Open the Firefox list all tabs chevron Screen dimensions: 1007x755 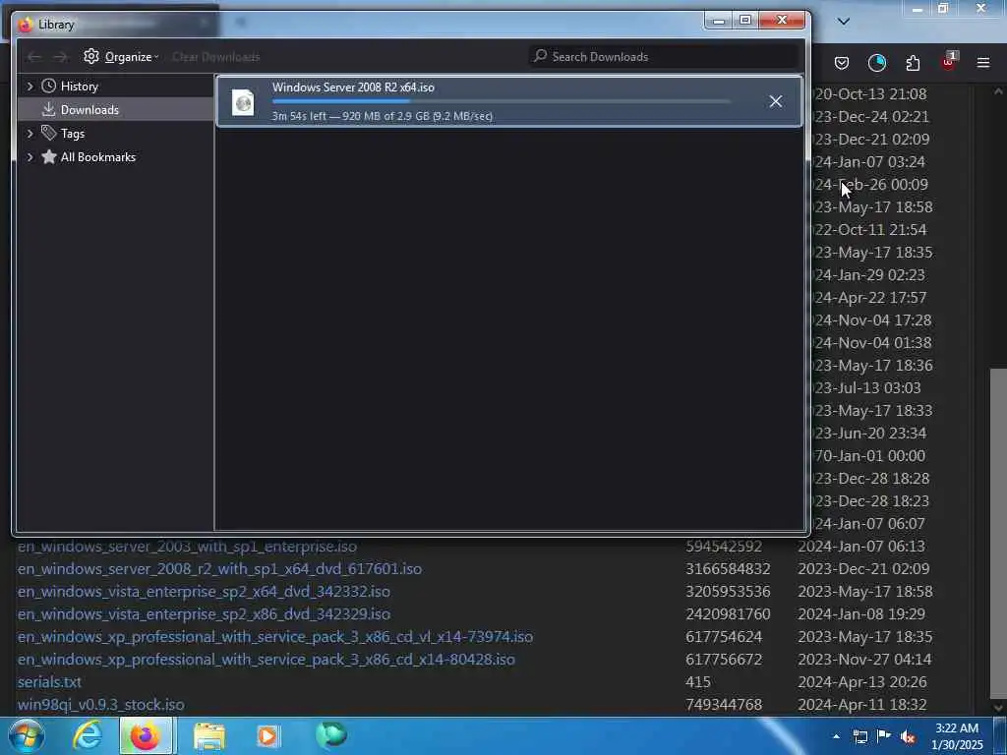844,22
